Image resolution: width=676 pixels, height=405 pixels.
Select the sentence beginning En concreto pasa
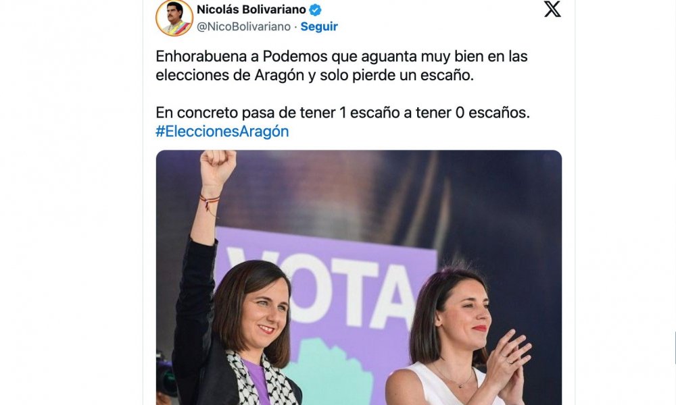click(x=343, y=113)
